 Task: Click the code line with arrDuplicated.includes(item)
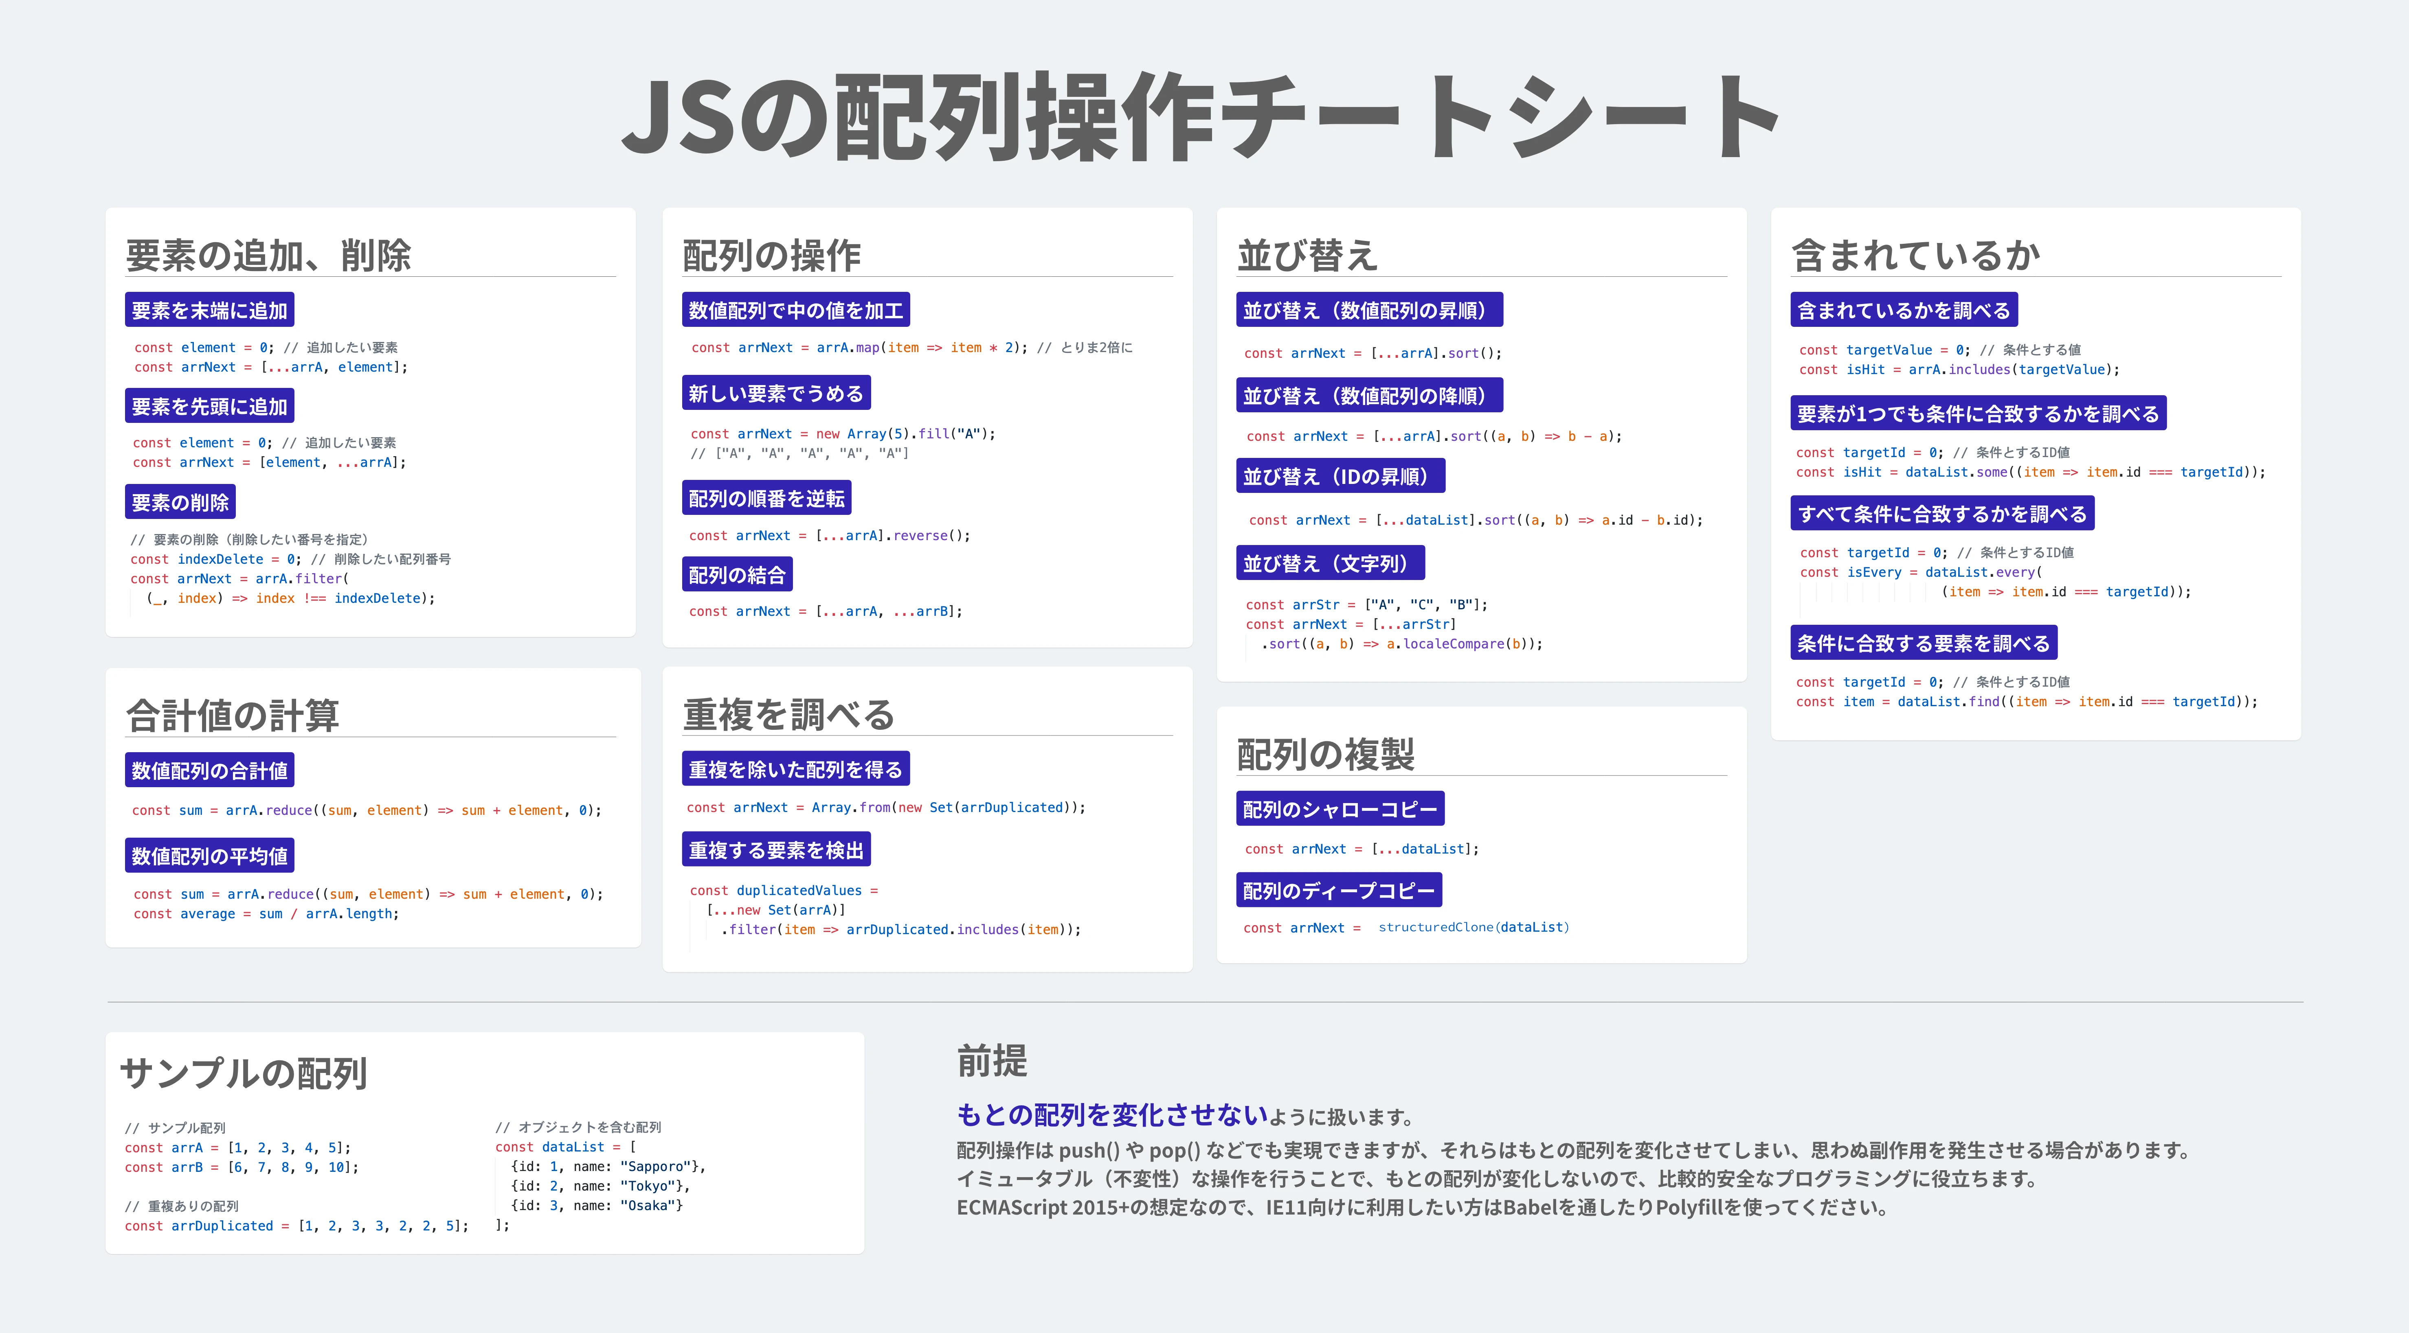tap(900, 930)
